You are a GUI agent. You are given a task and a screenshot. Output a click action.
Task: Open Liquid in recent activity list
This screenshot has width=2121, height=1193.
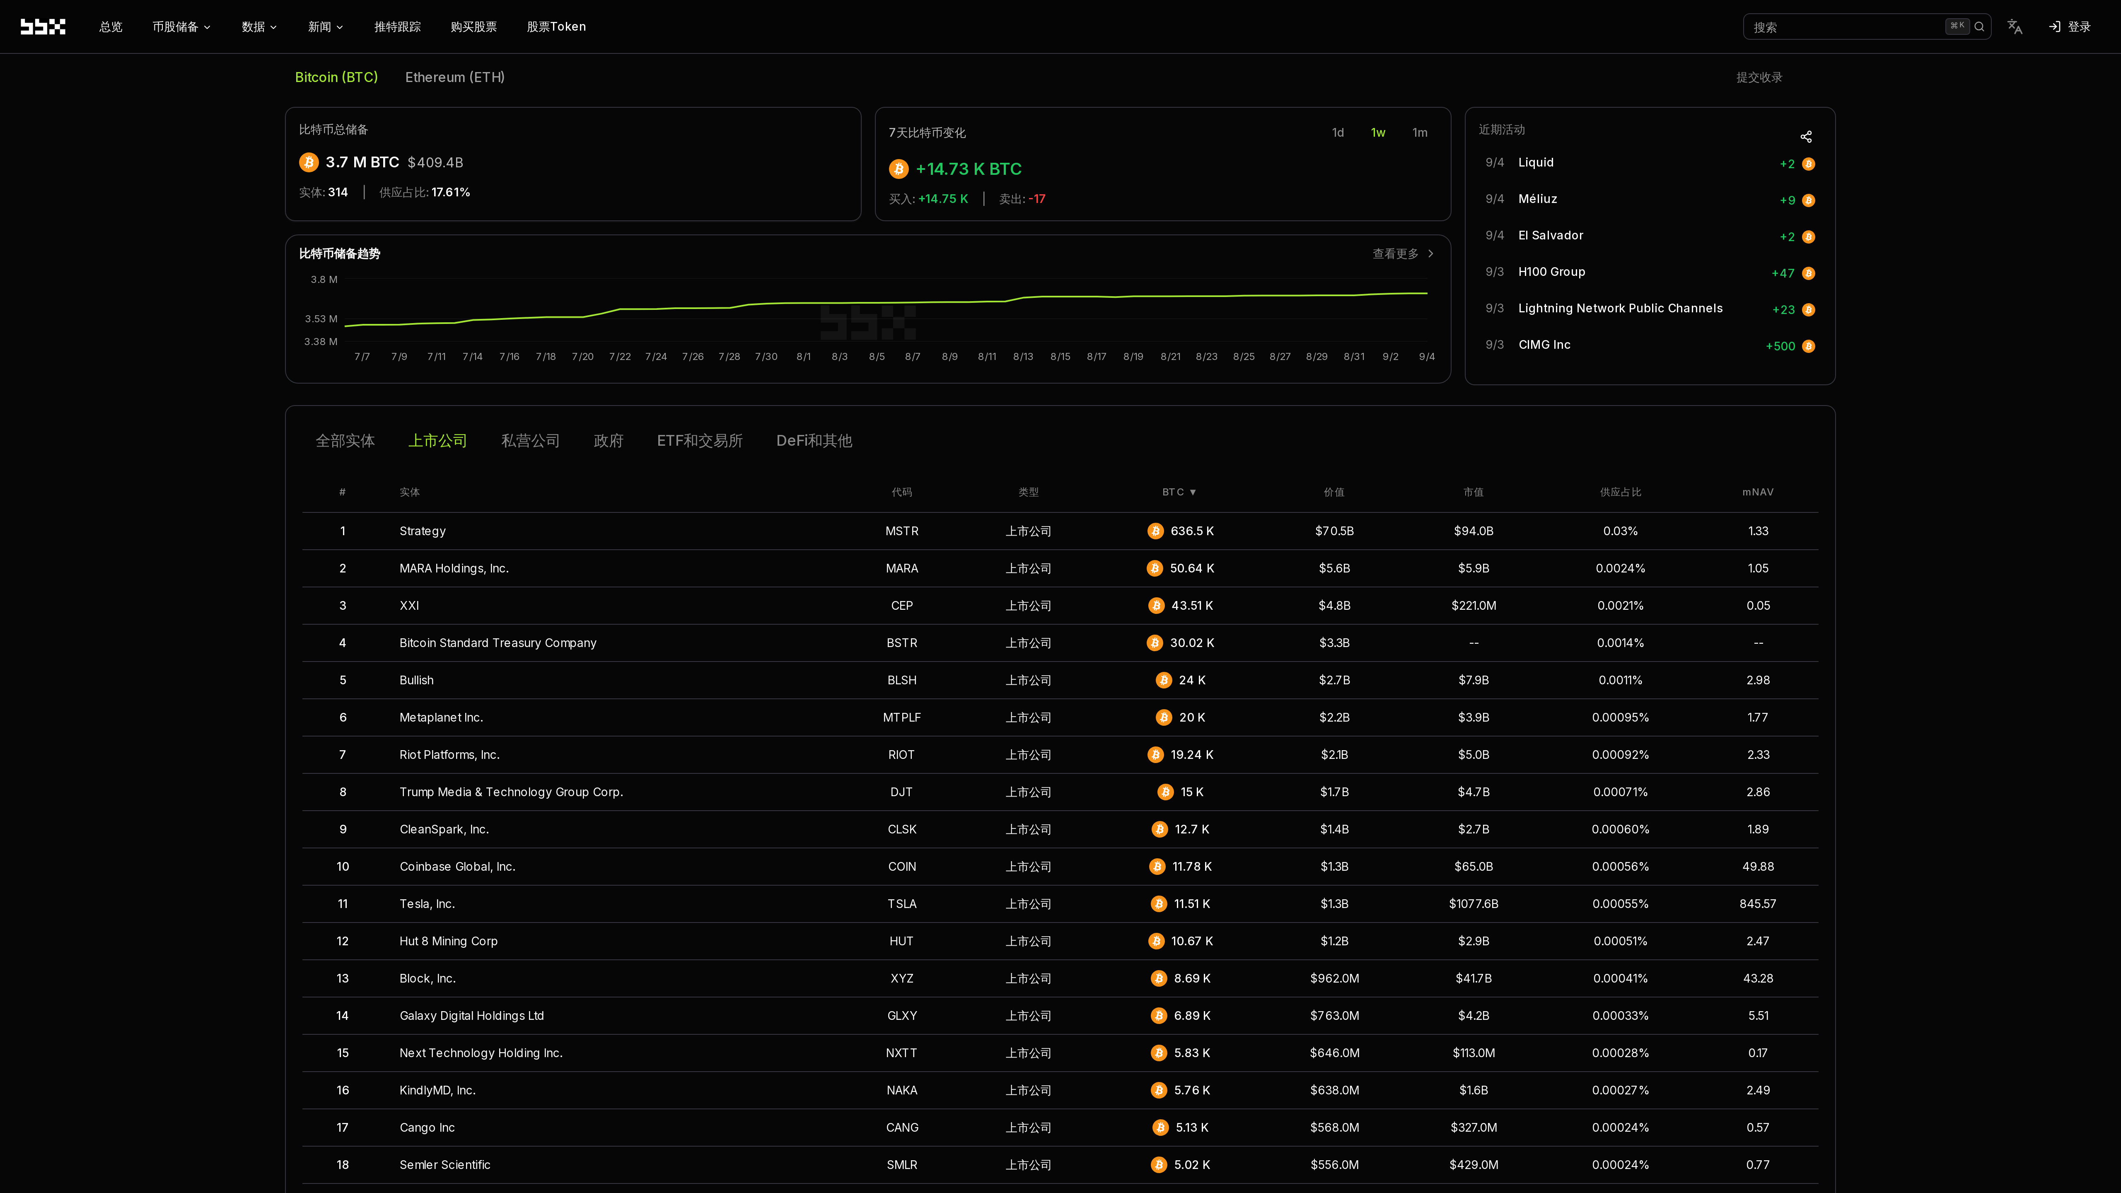pyautogui.click(x=1536, y=162)
